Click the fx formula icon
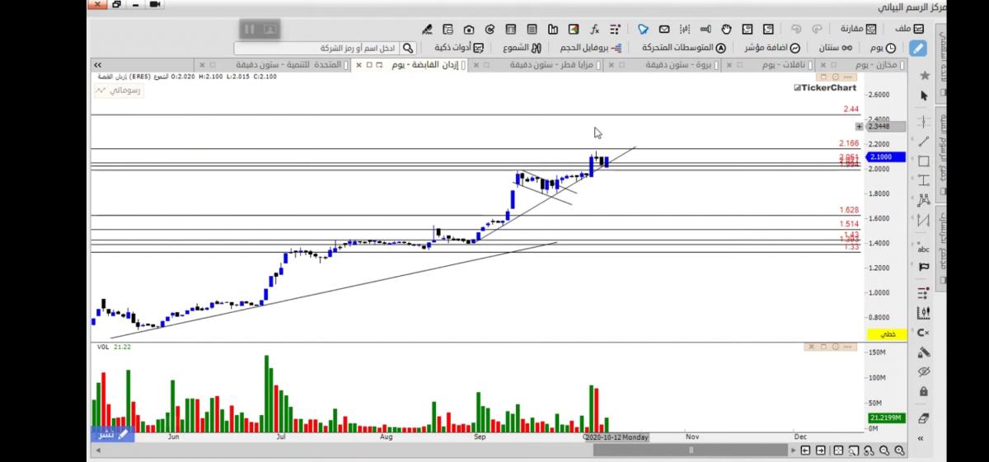 593,29
